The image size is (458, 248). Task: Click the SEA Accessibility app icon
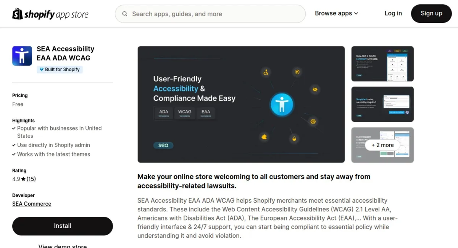tap(22, 56)
